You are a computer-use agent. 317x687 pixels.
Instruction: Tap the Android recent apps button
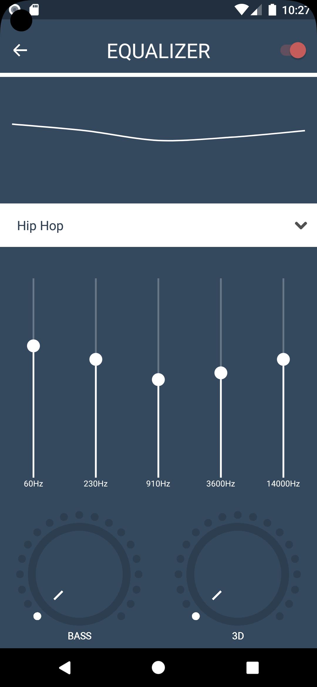(252, 668)
